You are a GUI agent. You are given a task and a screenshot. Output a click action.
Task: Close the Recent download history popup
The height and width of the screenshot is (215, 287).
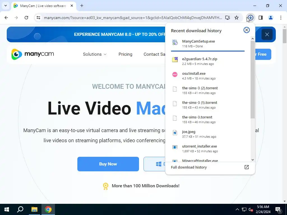click(x=247, y=30)
